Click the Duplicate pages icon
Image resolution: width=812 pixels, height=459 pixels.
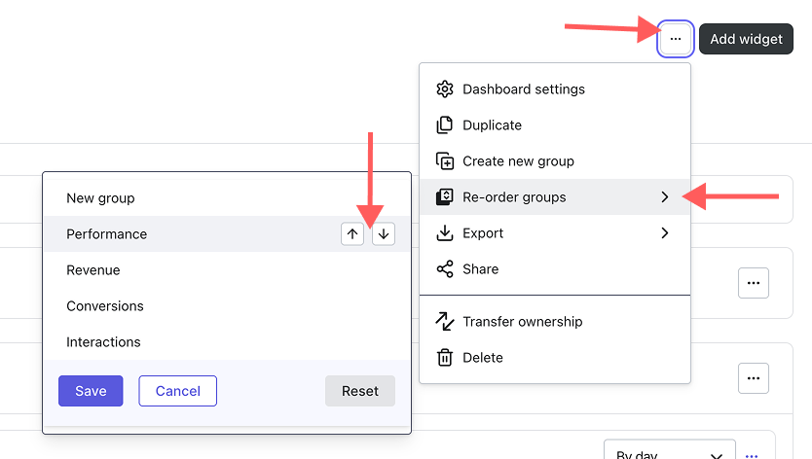(444, 125)
